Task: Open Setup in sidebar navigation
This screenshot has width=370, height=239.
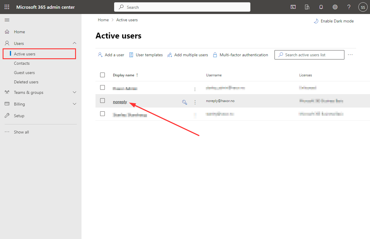Action: click(x=19, y=116)
